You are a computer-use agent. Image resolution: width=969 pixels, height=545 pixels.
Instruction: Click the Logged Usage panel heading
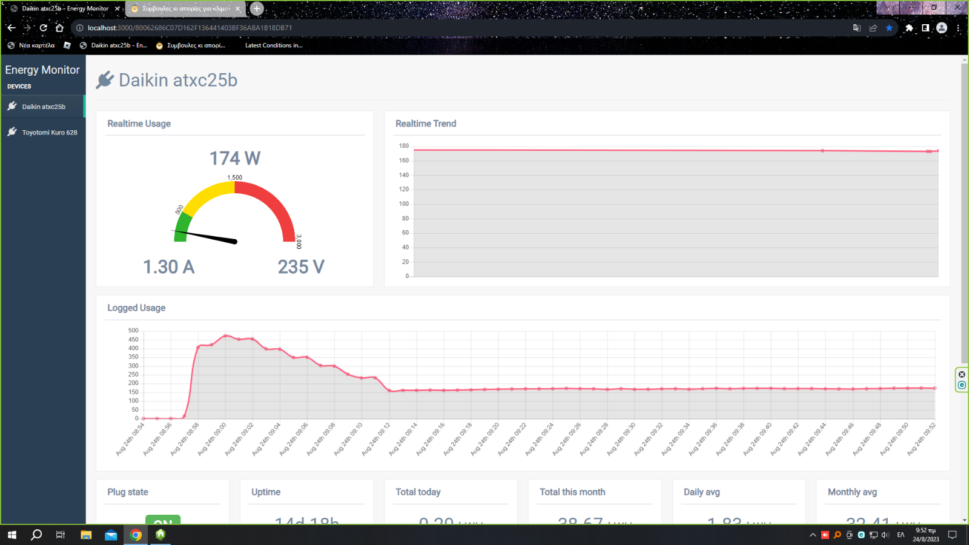pyautogui.click(x=136, y=308)
